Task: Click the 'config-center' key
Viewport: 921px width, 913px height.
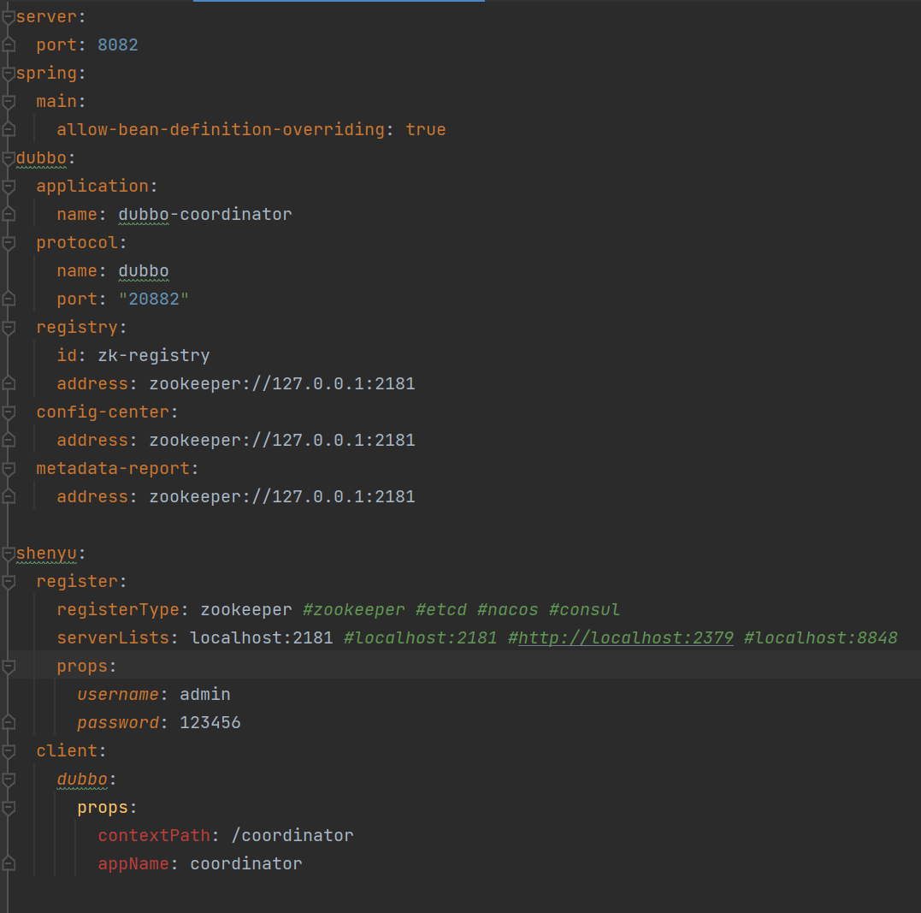Action: (103, 412)
